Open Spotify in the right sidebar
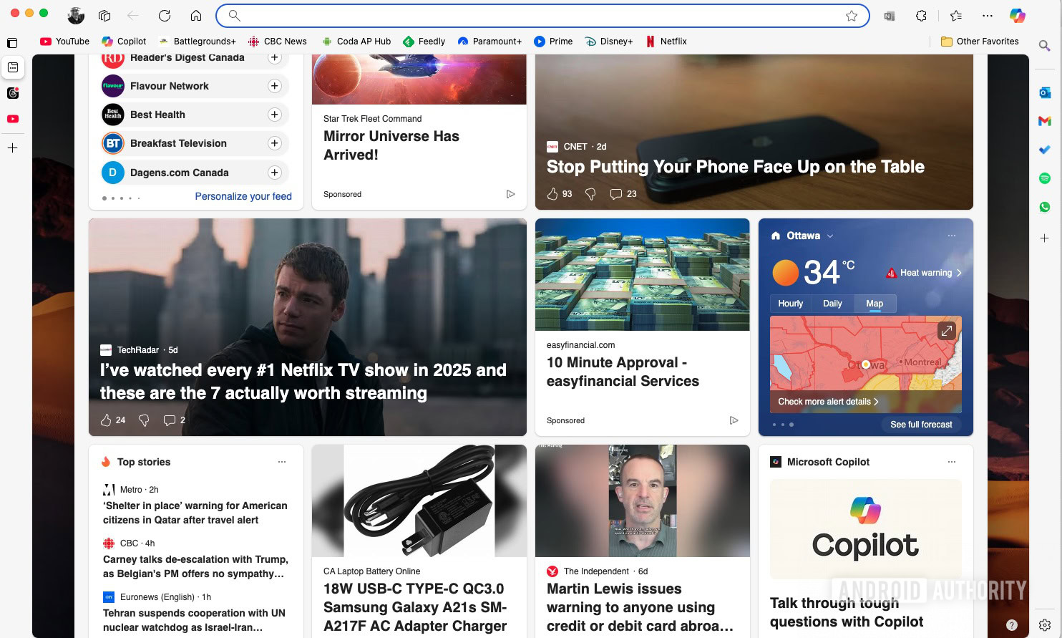 (1044, 178)
